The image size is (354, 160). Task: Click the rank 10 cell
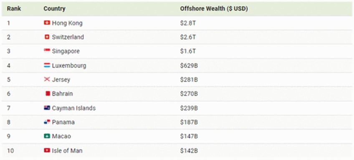coord(10,150)
